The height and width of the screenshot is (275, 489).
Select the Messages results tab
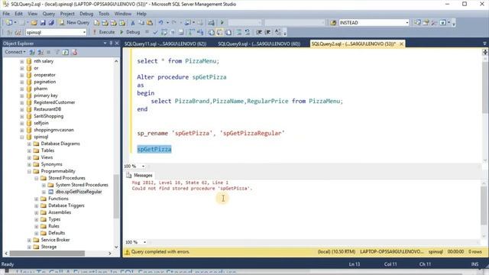point(139,175)
